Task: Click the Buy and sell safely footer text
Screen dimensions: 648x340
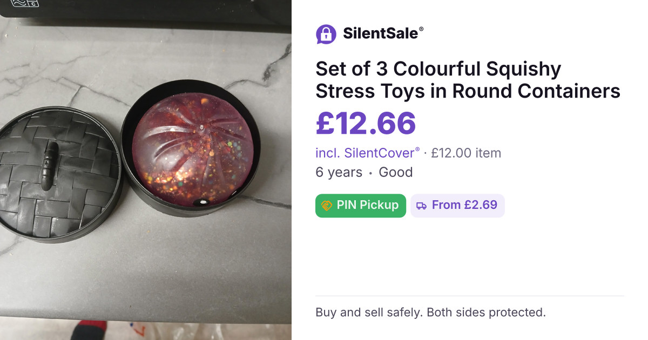Action: tap(431, 312)
